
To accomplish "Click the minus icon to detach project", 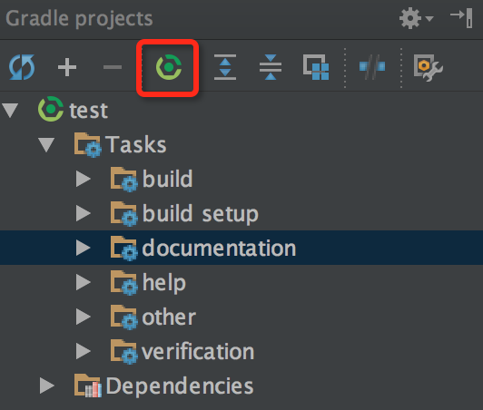I will tap(113, 67).
